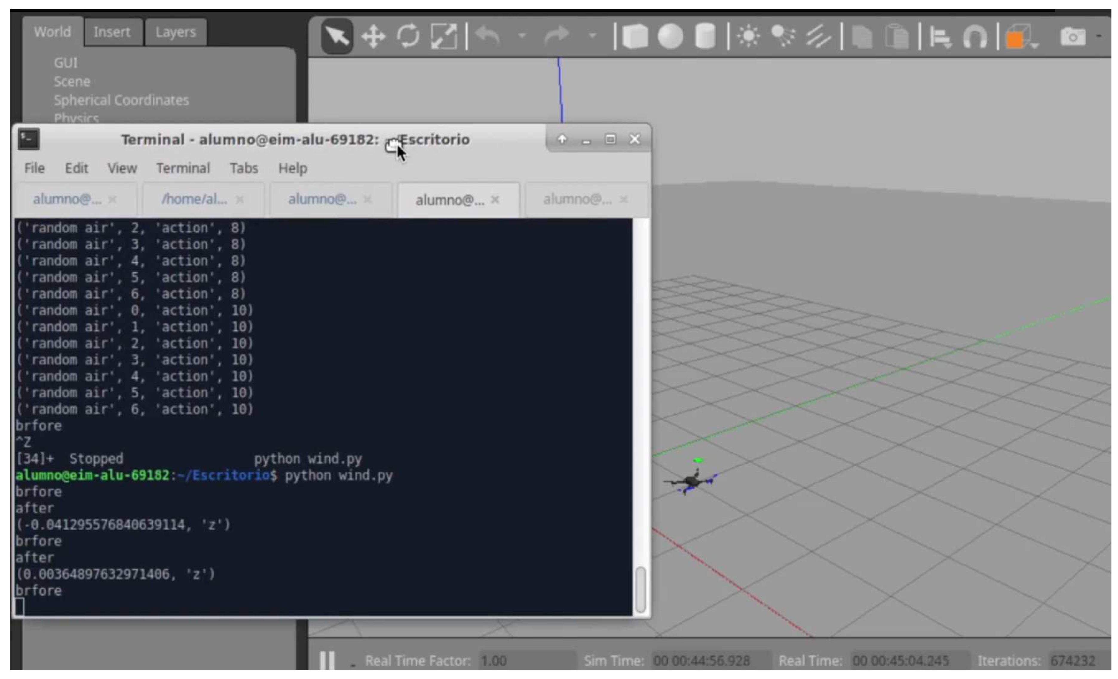The height and width of the screenshot is (679, 1118).
Task: Pause the simulation
Action: pos(327,660)
